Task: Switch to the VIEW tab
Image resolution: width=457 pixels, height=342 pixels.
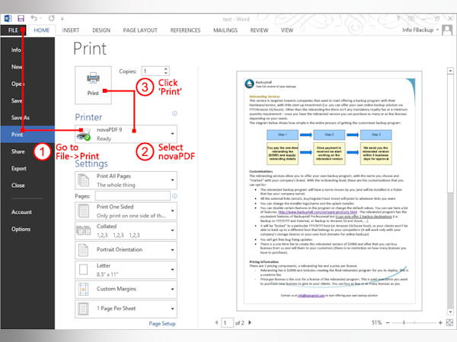Action: pyautogui.click(x=287, y=30)
